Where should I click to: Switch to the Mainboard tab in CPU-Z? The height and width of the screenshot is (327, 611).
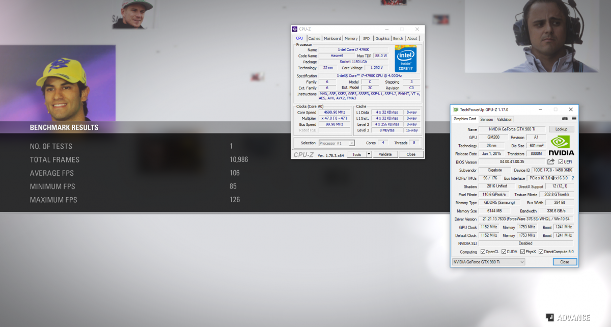pos(332,38)
